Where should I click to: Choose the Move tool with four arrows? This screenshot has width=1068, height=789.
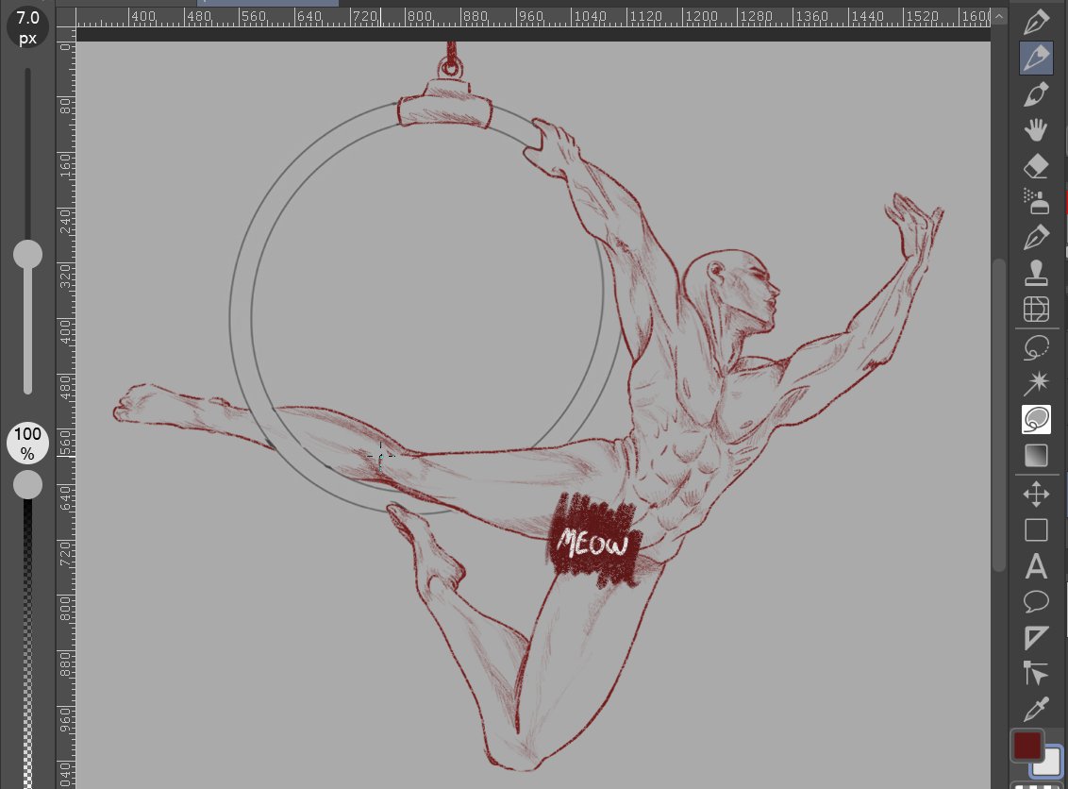click(x=1036, y=494)
